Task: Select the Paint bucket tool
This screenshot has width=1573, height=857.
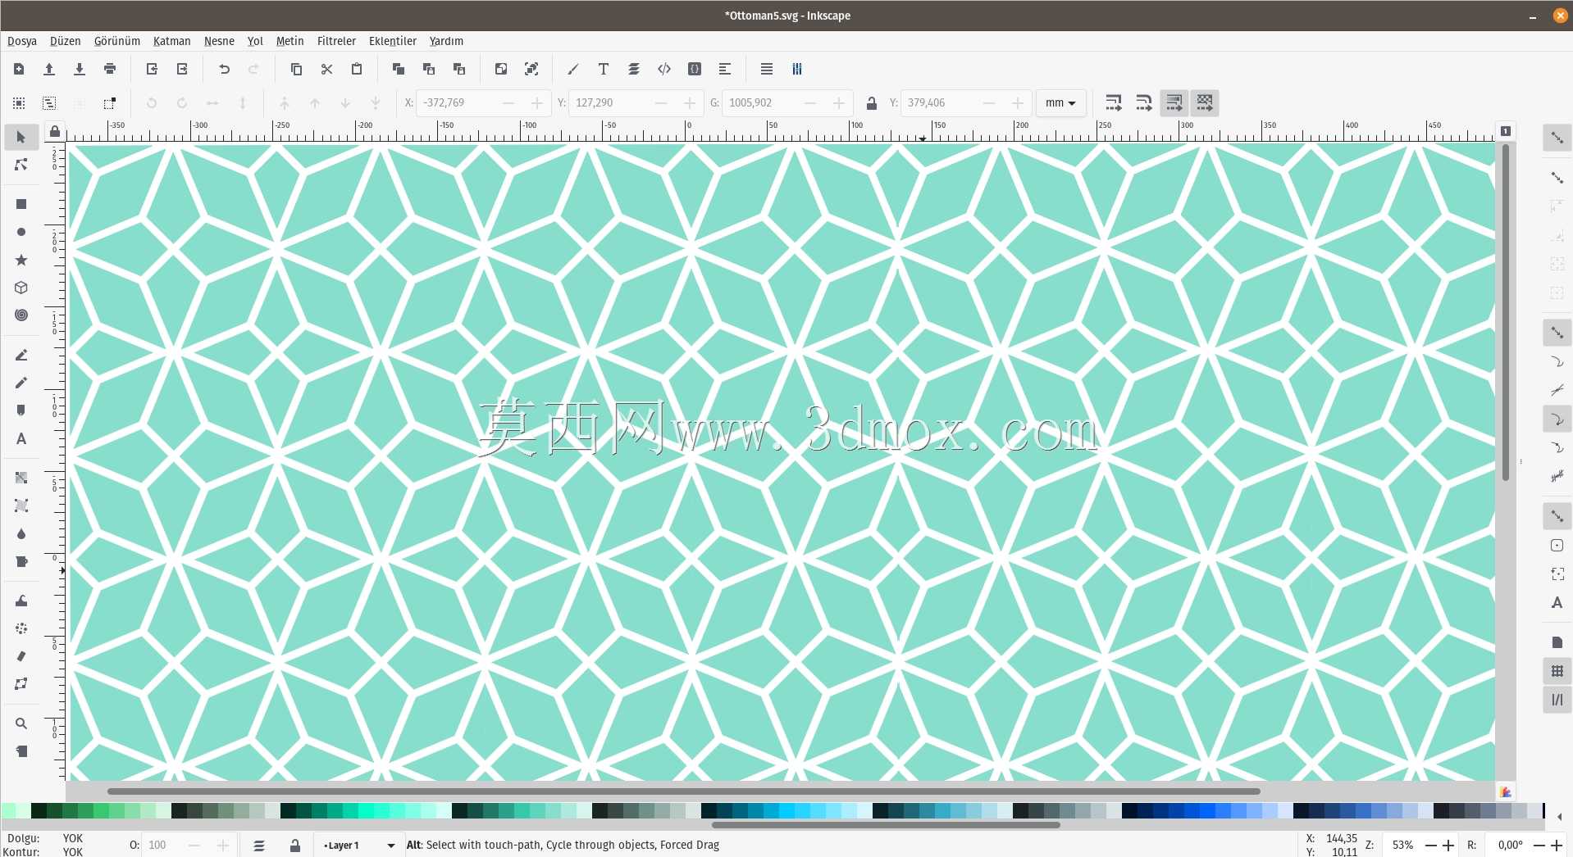Action: (x=21, y=561)
